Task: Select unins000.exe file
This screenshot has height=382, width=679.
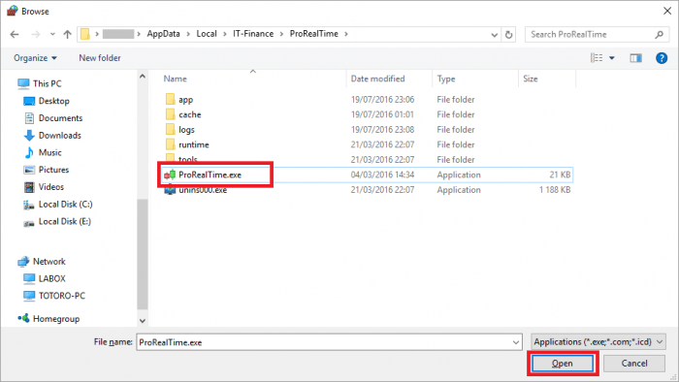Action: [x=203, y=190]
